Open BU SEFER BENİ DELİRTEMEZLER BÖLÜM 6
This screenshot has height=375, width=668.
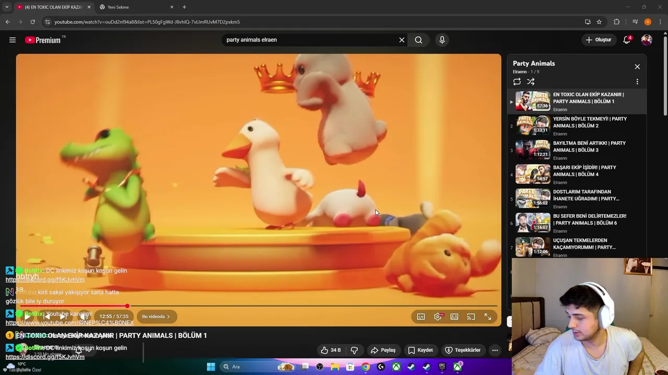click(x=578, y=223)
